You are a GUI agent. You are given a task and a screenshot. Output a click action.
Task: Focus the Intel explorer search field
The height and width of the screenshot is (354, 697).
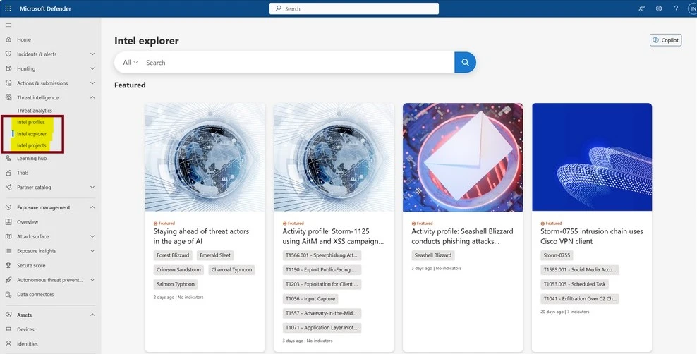298,63
